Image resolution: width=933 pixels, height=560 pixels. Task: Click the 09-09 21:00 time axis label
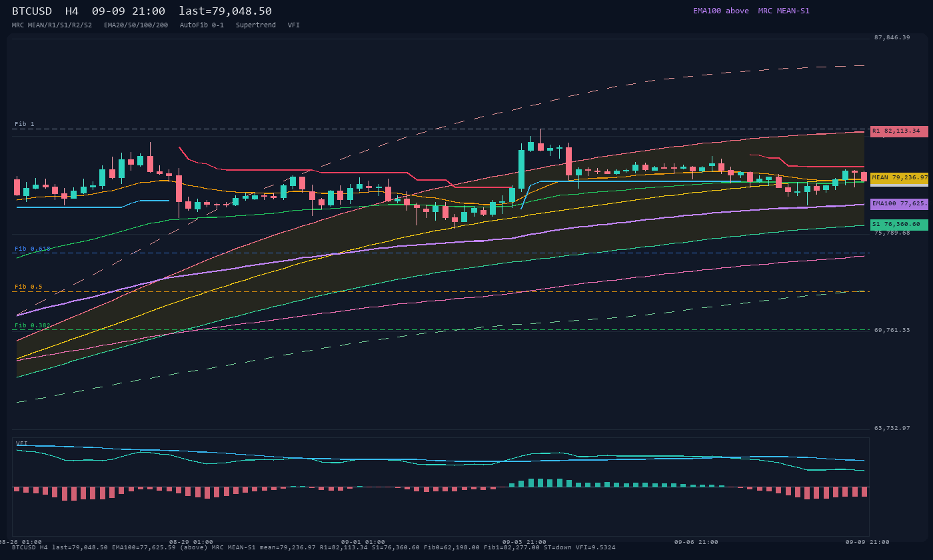coord(867,542)
